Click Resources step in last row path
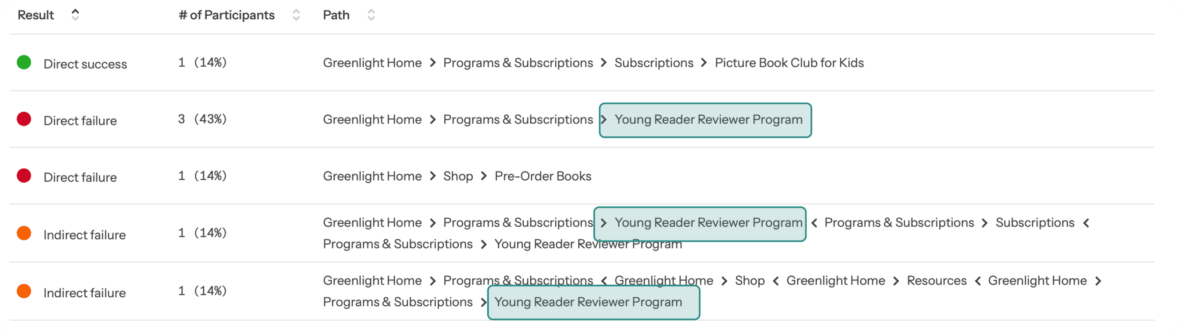The height and width of the screenshot is (336, 1180). (x=937, y=280)
